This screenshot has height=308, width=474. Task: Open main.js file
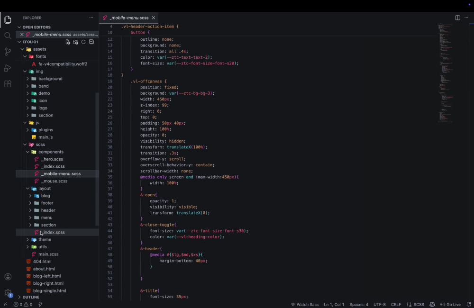(x=46, y=137)
